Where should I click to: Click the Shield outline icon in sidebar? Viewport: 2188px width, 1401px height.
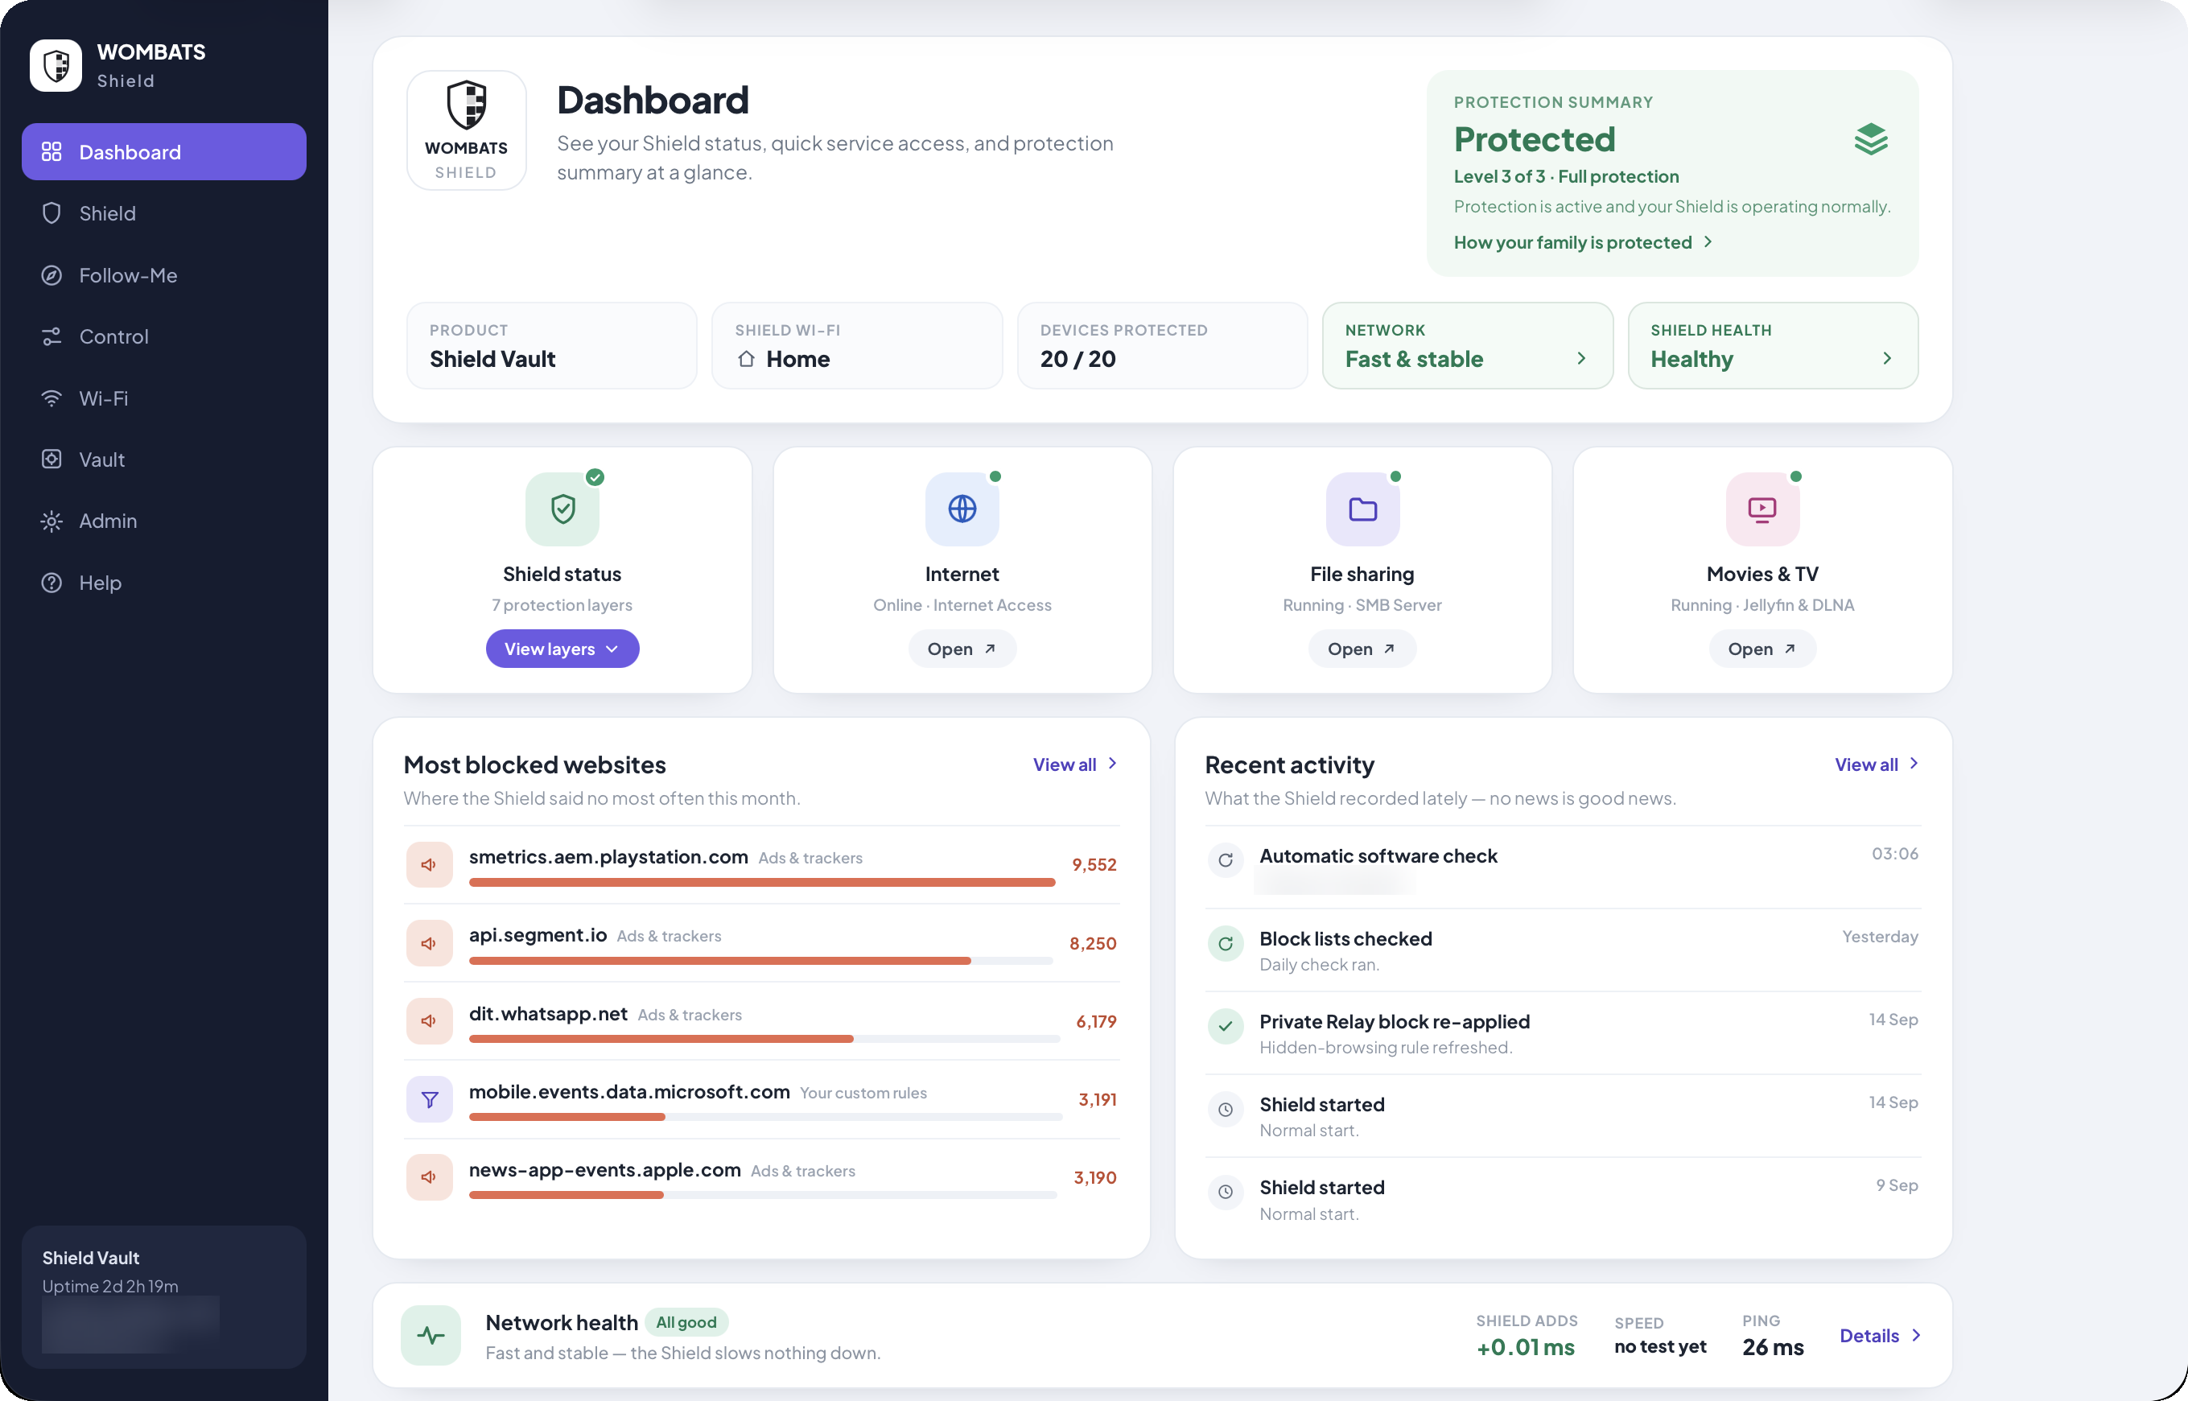point(52,213)
